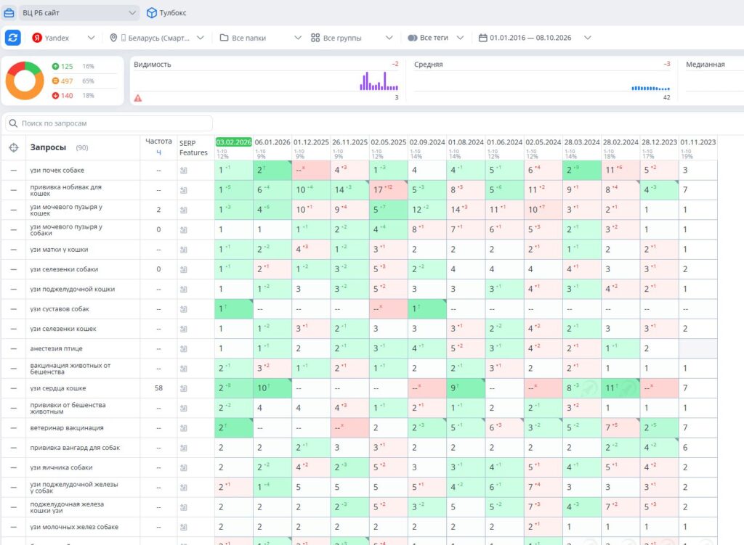Screen dimensions: 744x545
Task: Click the red warning triangle under Видимость
Action: 138,98
